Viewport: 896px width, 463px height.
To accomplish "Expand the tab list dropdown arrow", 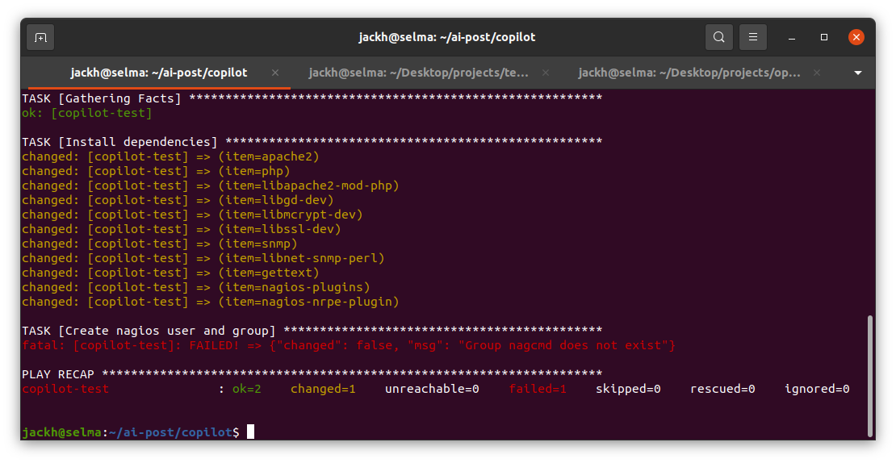I will [858, 73].
